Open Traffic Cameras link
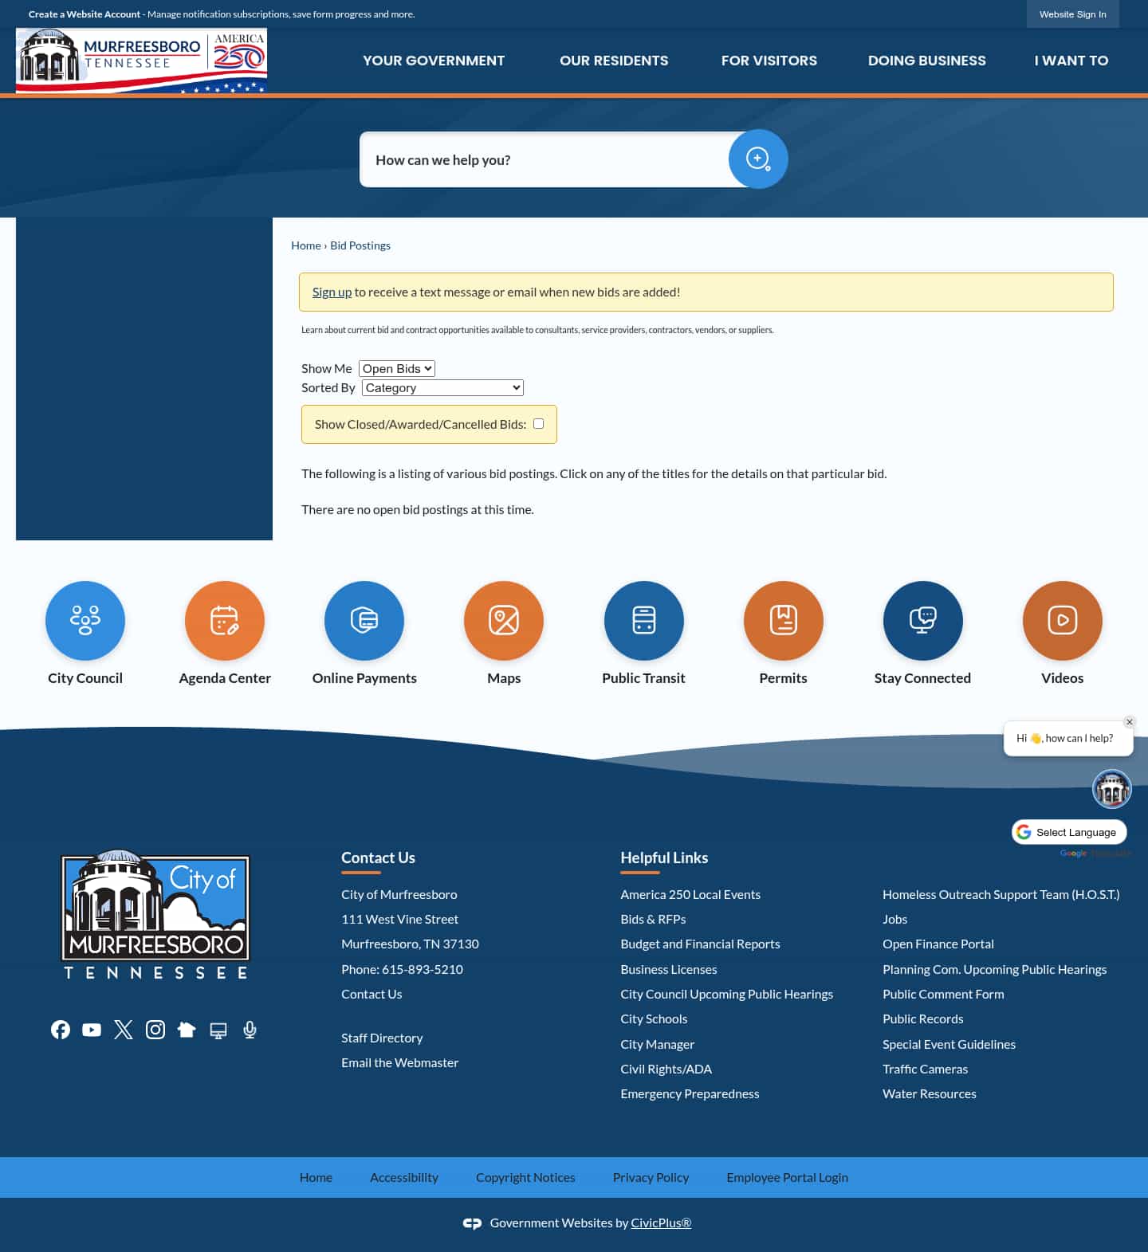 click(x=925, y=1069)
